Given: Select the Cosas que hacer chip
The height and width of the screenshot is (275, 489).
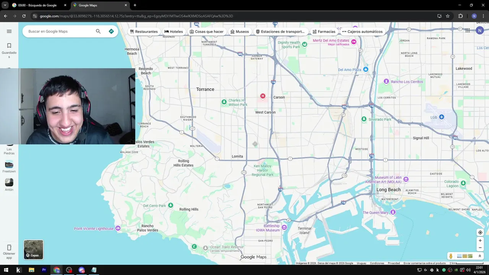Looking at the screenshot, I should pos(207,32).
